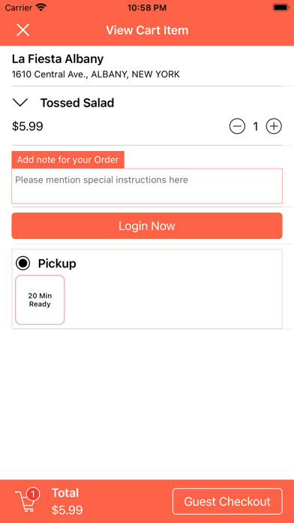The image size is (294, 523).
Task: Tap the Login Now button
Action: point(147,226)
